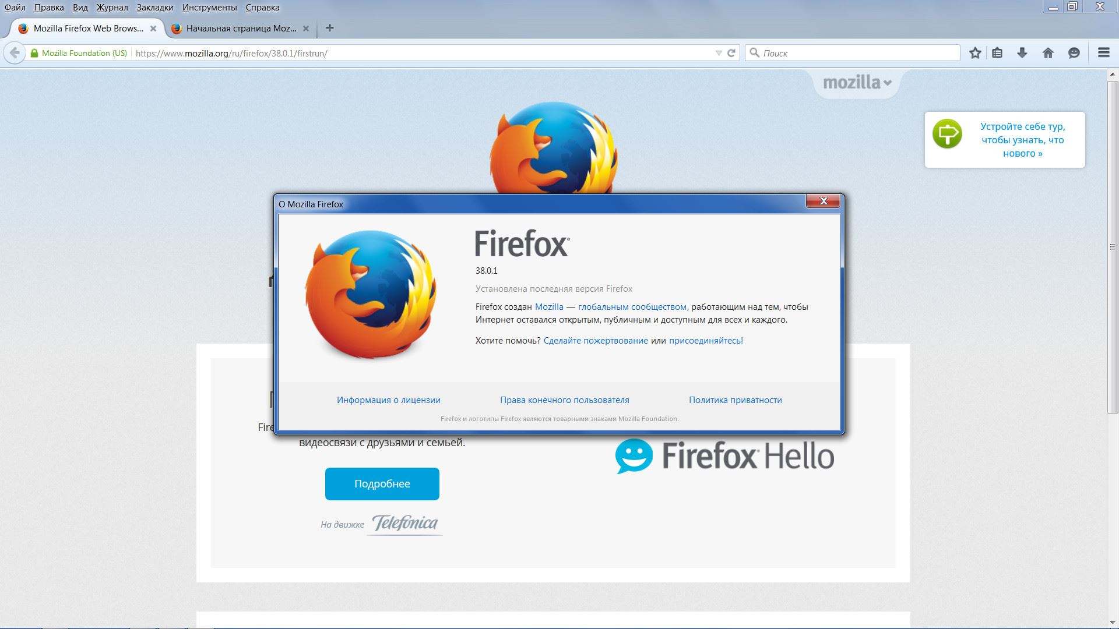Image resolution: width=1119 pixels, height=629 pixels.
Task: Close the Начальная страница Mozilla tab
Action: coord(306,28)
